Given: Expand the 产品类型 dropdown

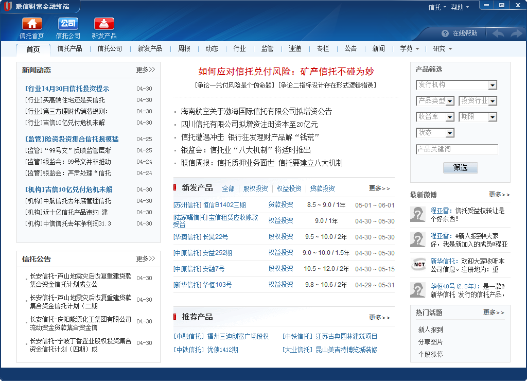Looking at the screenshot, I should pyautogui.click(x=450, y=101).
